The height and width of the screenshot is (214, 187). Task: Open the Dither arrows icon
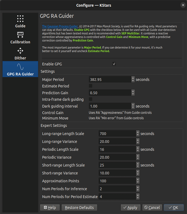tap(20, 51)
